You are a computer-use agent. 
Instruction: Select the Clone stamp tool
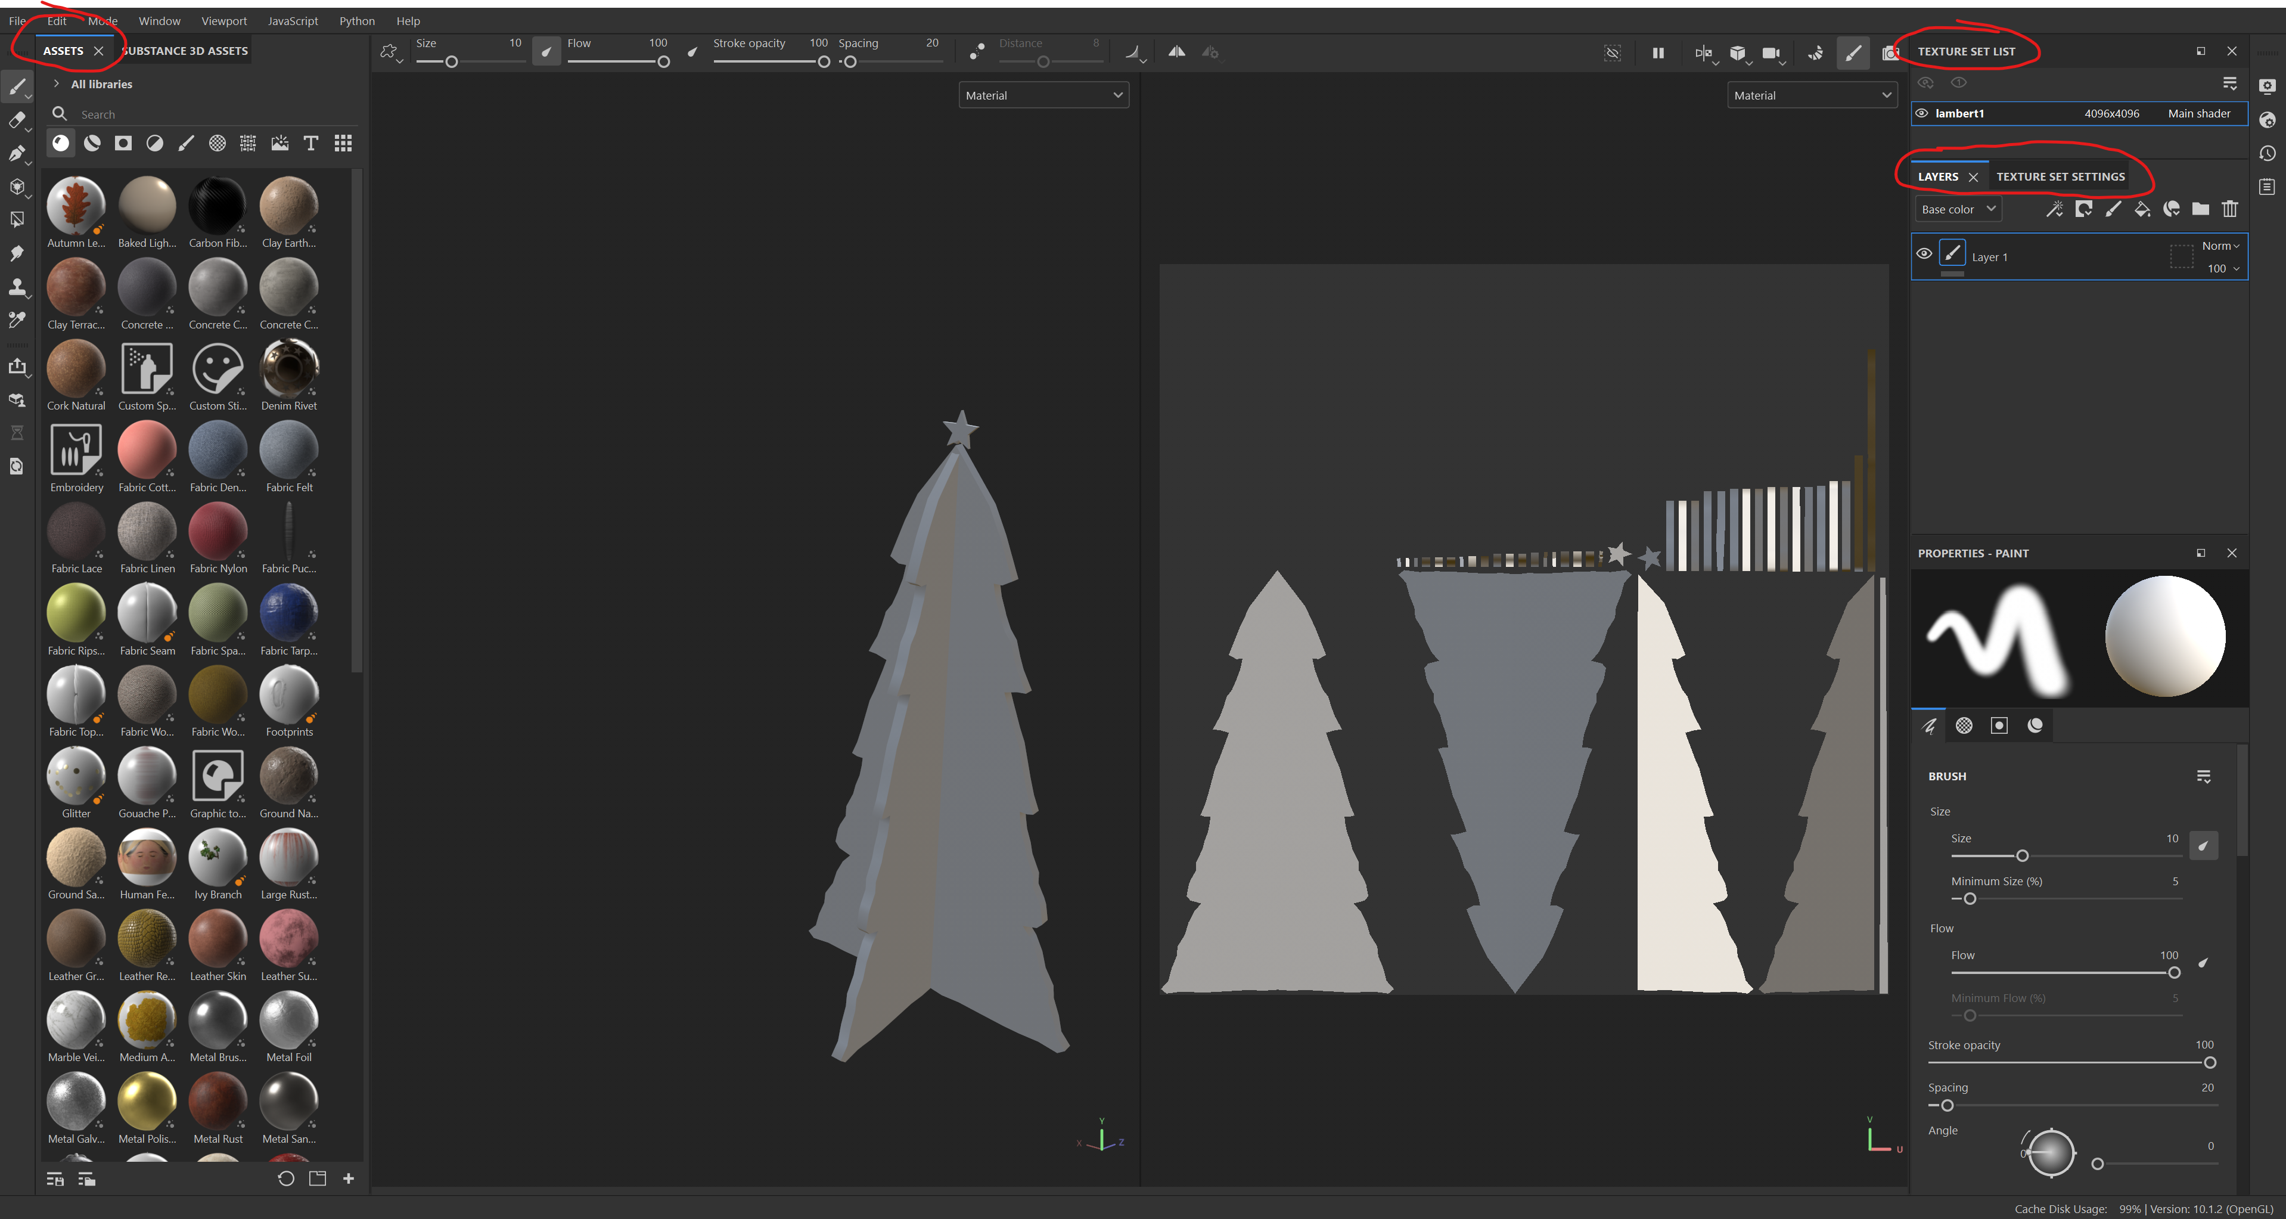[17, 287]
